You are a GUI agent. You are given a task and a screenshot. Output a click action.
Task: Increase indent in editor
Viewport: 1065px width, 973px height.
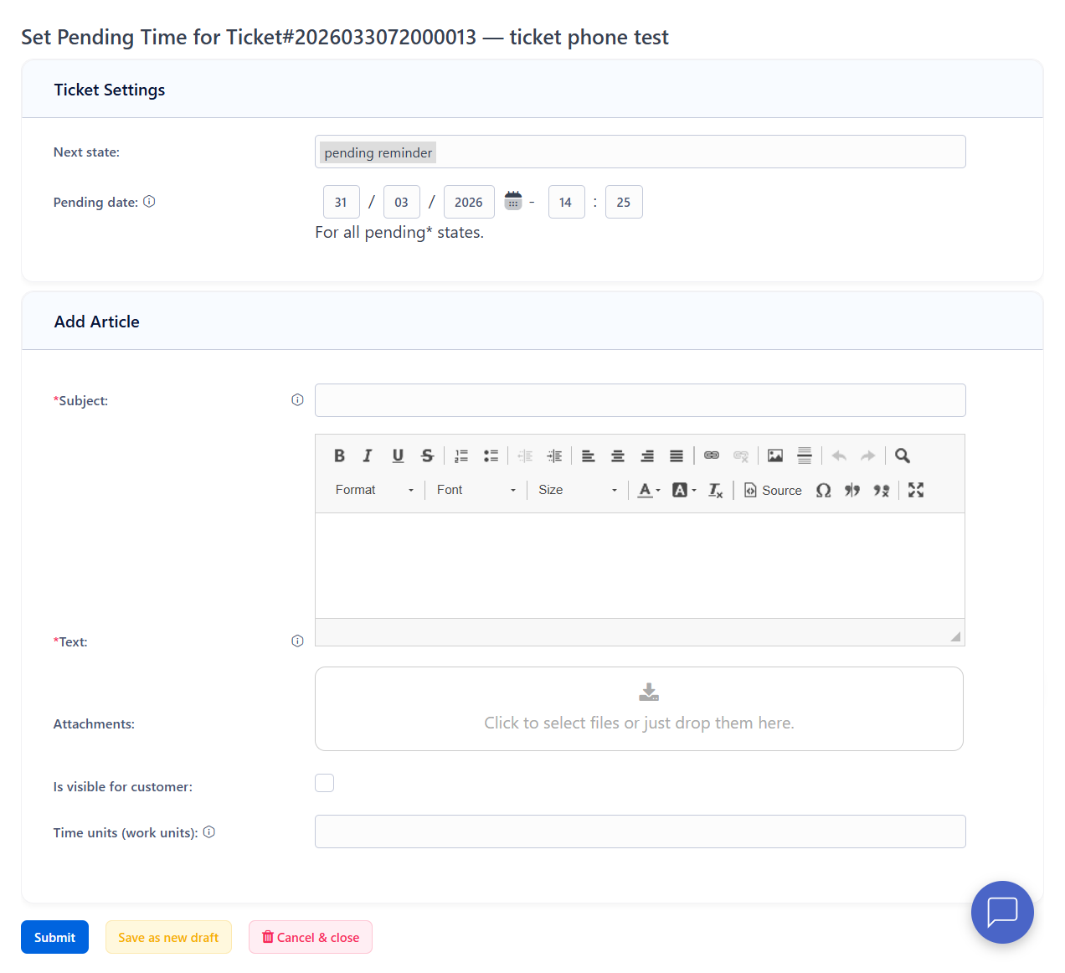pos(554,456)
